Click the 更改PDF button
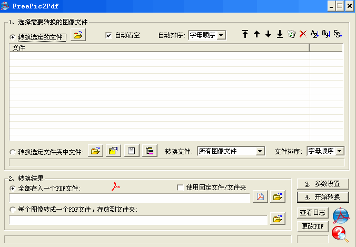Image resolution: width=356 pixels, height=247 pixels. 313,226
